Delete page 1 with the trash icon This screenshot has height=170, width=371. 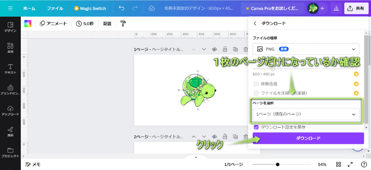click(x=246, y=49)
